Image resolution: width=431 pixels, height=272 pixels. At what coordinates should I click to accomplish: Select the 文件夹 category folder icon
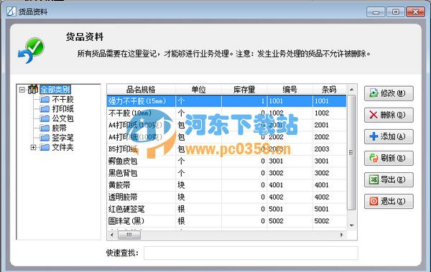point(45,148)
